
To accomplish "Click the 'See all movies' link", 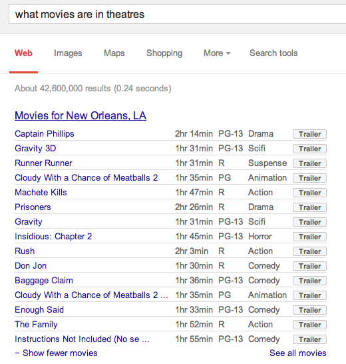I will click(x=298, y=353).
